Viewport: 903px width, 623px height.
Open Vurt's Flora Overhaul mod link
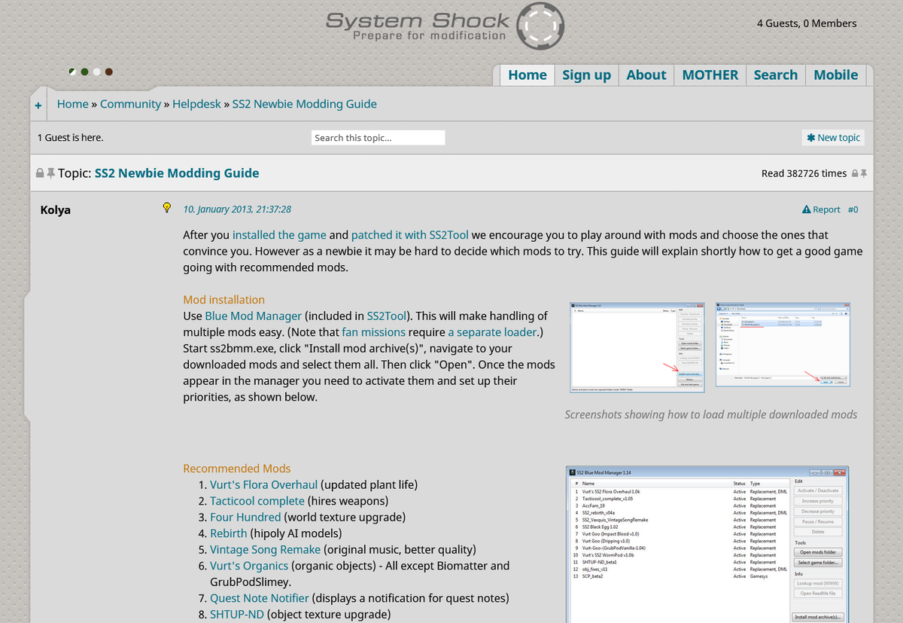click(263, 484)
